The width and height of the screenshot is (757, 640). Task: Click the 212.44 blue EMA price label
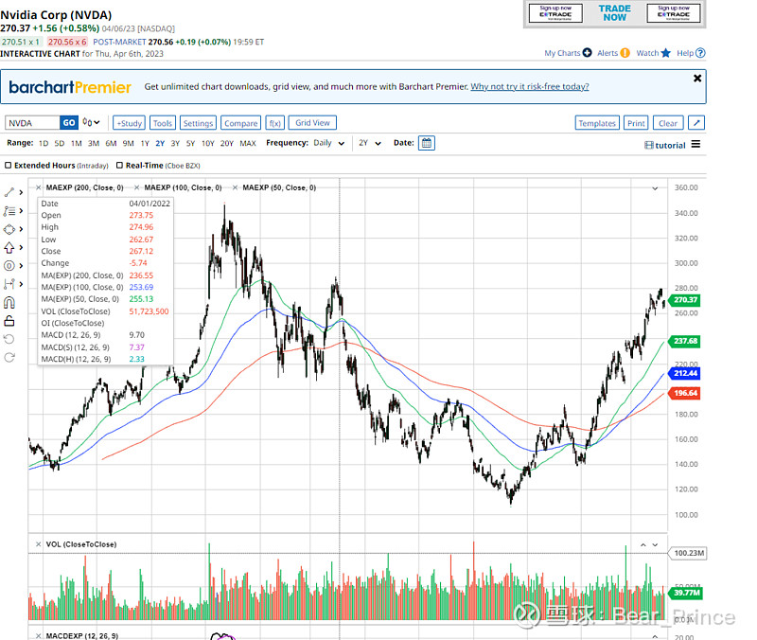click(685, 373)
